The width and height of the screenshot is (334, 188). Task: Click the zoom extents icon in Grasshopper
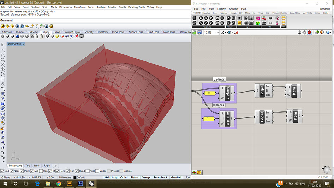pos(222,33)
